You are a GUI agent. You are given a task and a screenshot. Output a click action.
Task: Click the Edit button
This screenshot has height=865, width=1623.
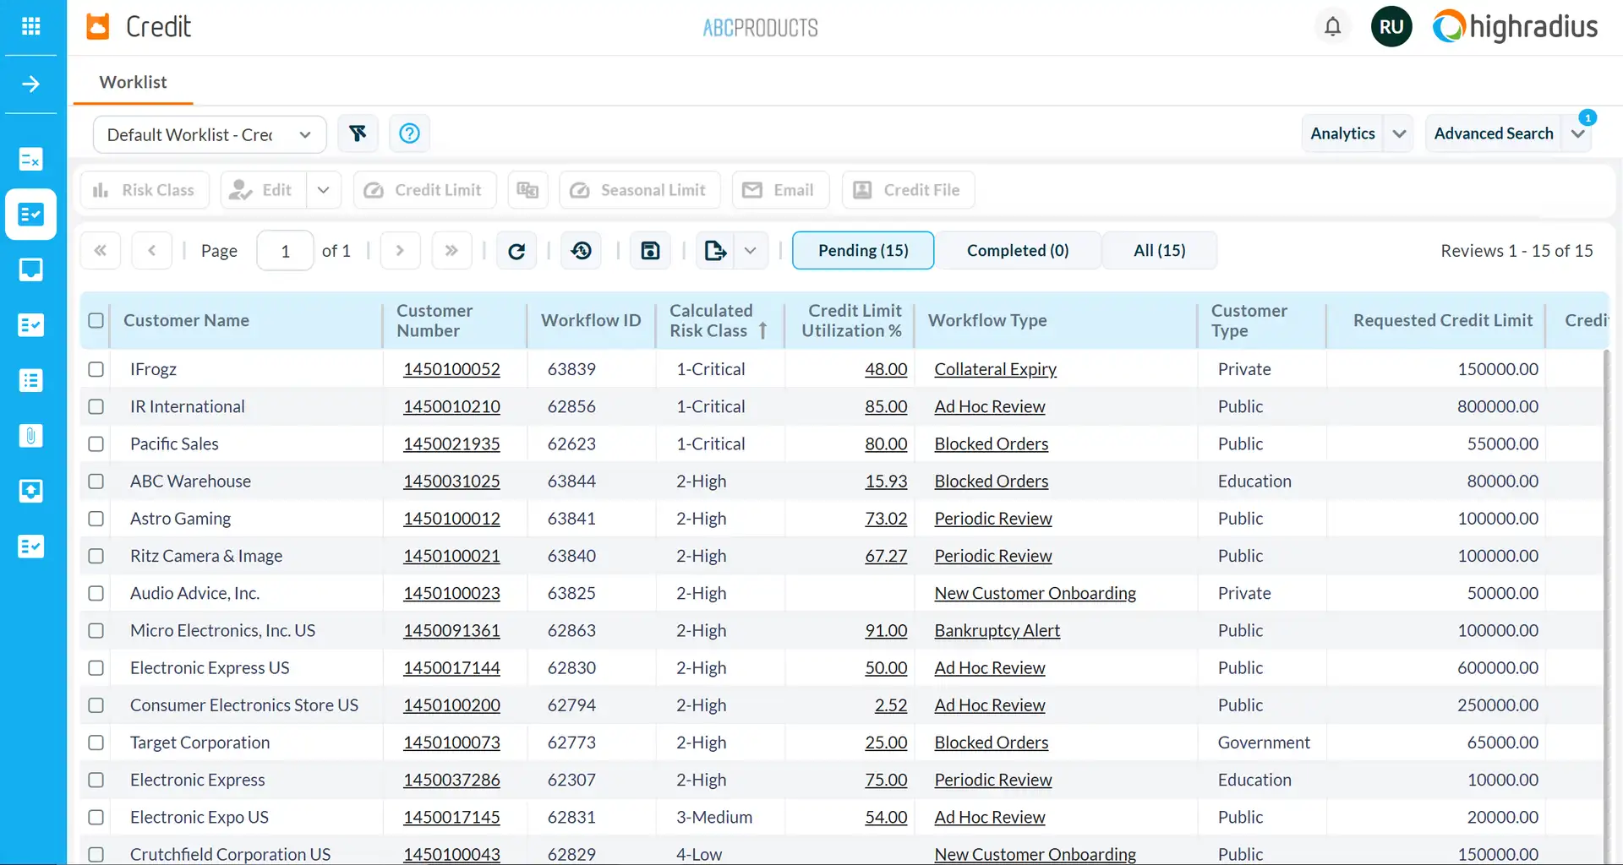pyautogui.click(x=264, y=190)
